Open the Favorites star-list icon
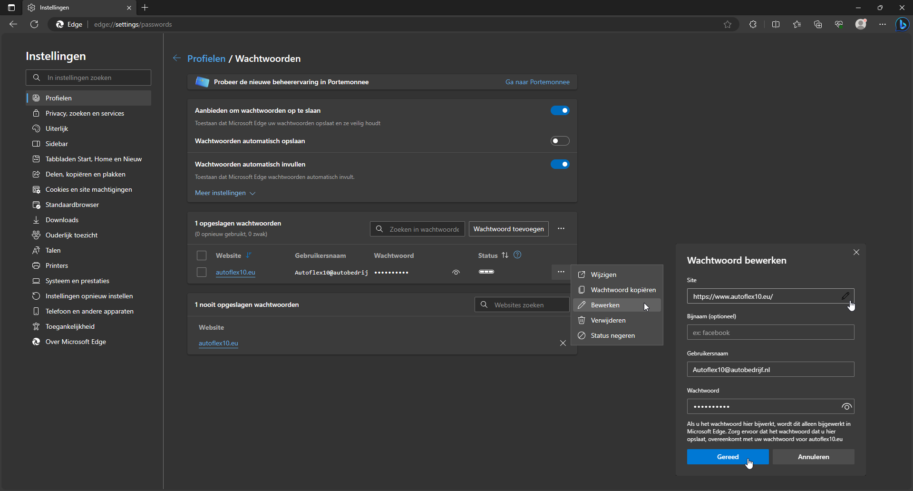The image size is (913, 491). 797,24
